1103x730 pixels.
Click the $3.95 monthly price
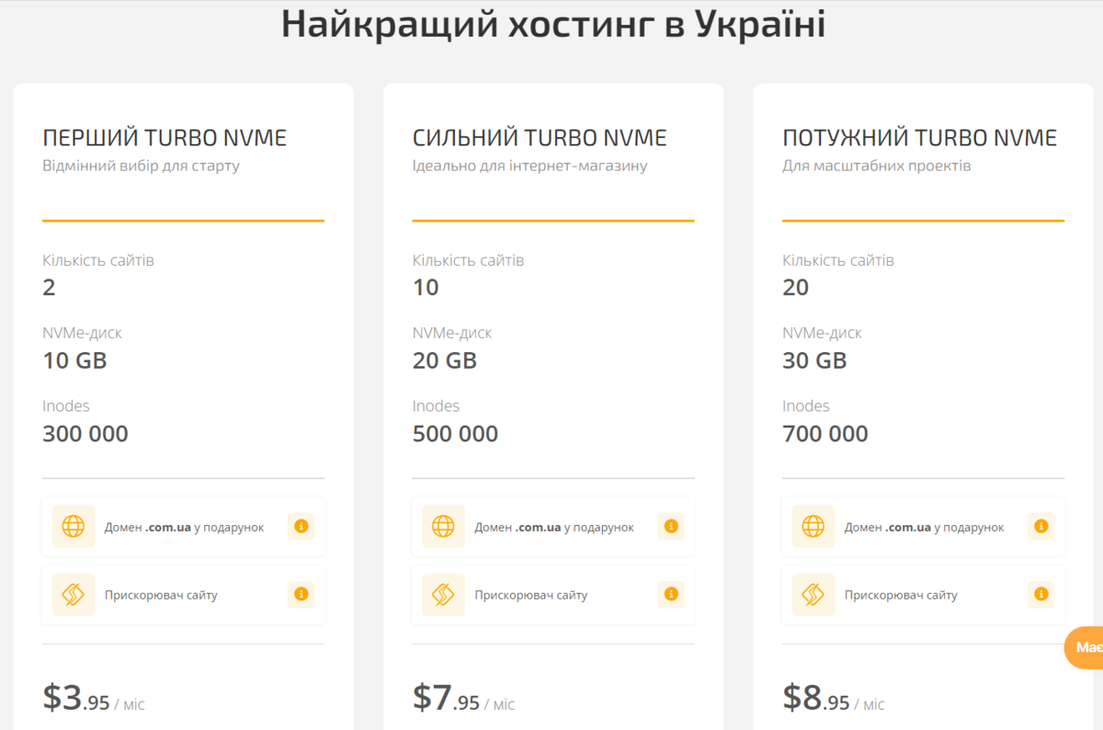94,699
